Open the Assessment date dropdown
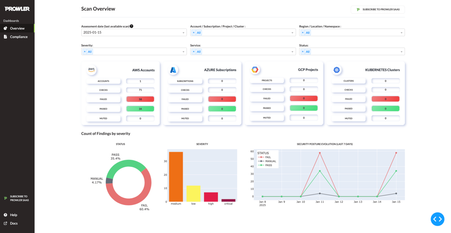The image size is (451, 233). (134, 32)
